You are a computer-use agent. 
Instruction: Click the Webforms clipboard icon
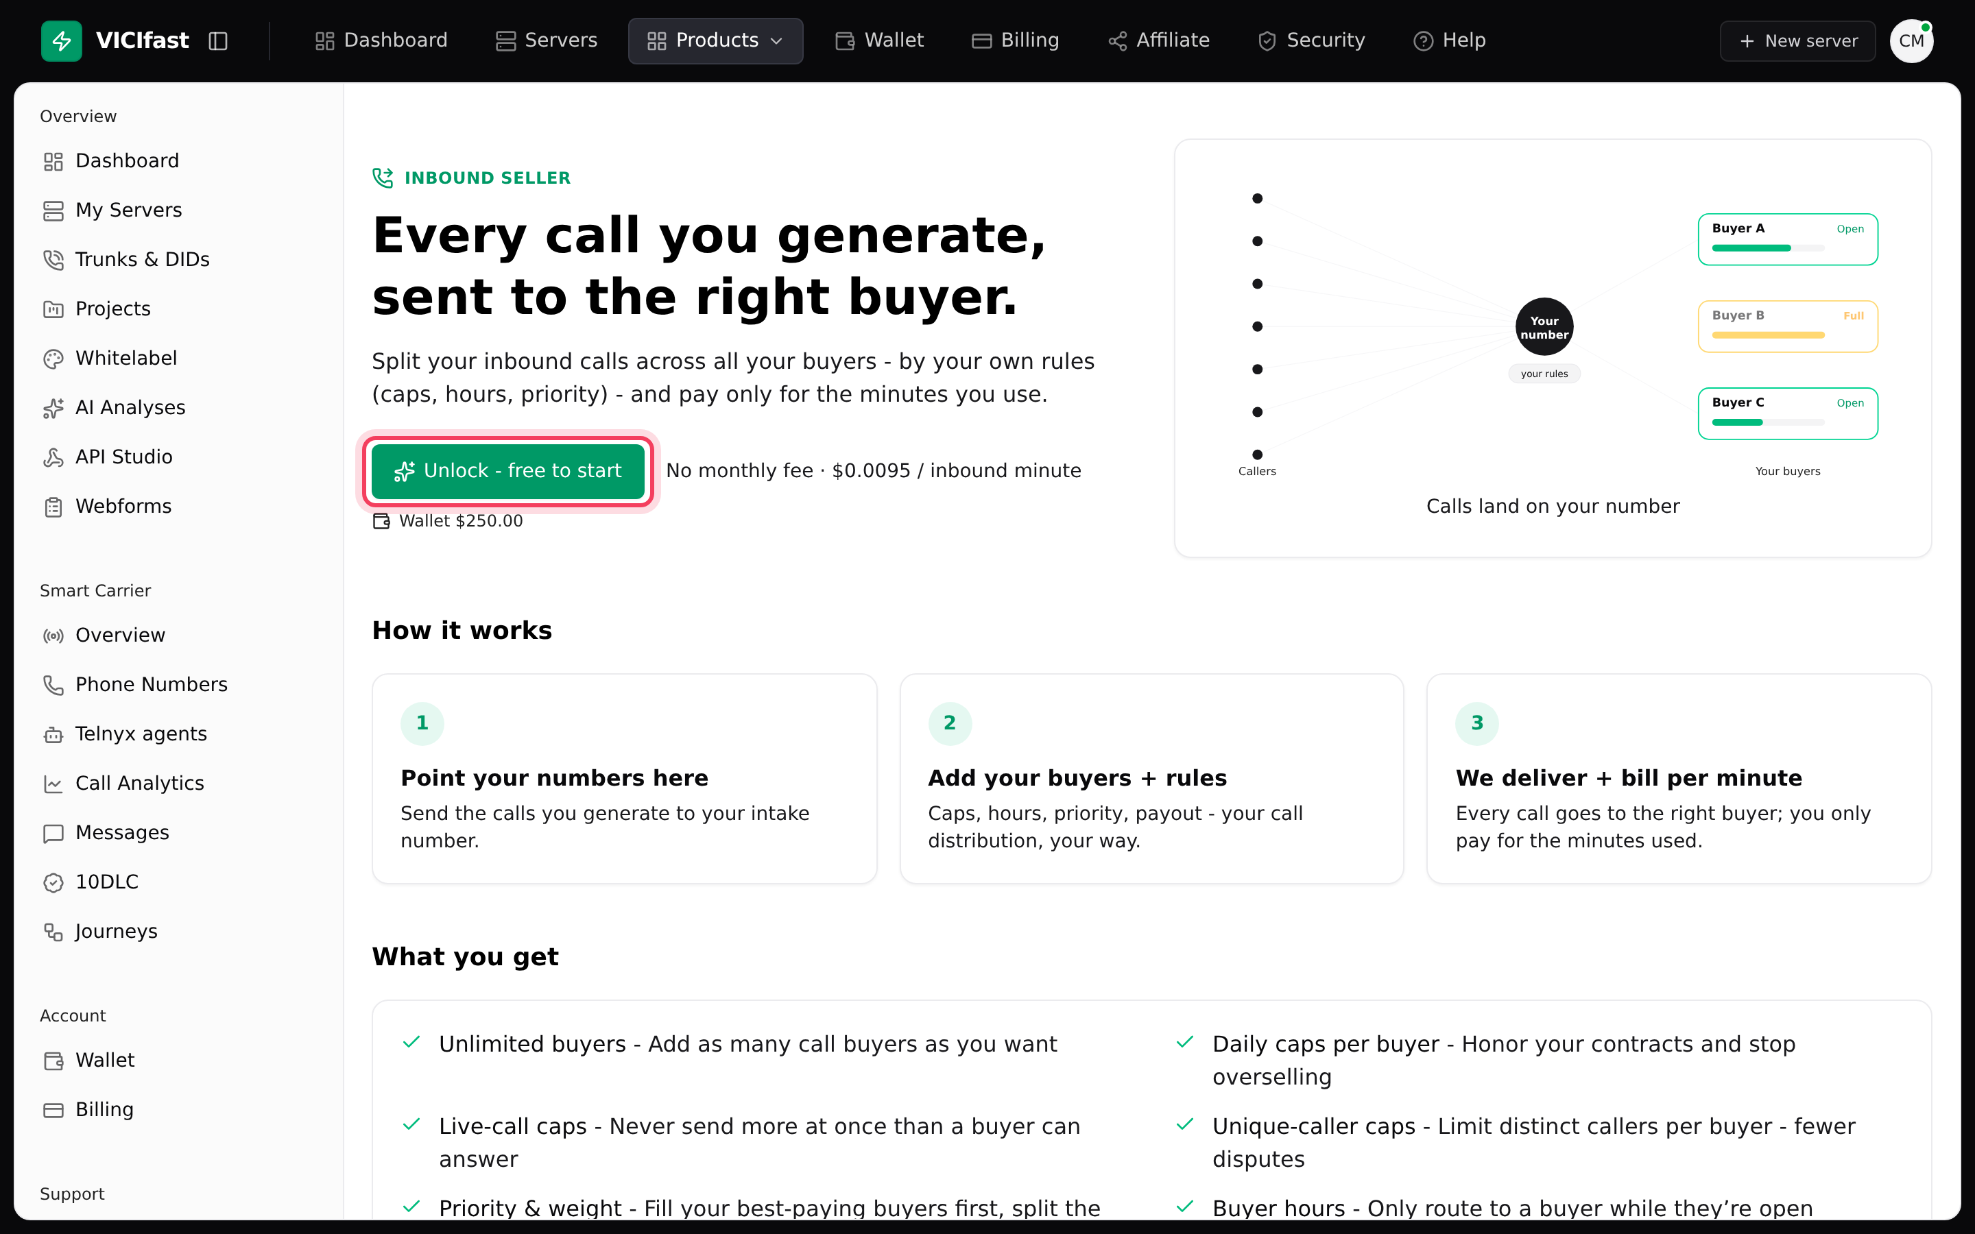pyautogui.click(x=53, y=507)
